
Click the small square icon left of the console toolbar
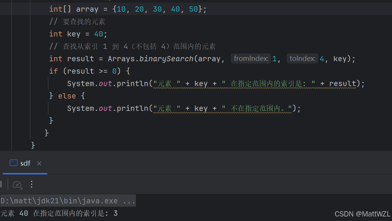1,184
